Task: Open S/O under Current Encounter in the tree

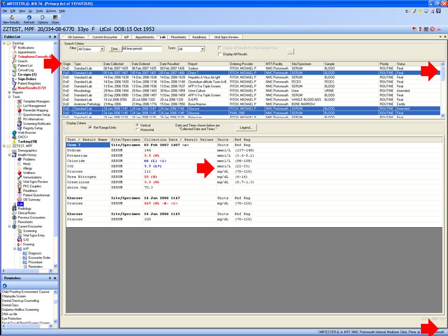Action: pyautogui.click(x=26, y=240)
